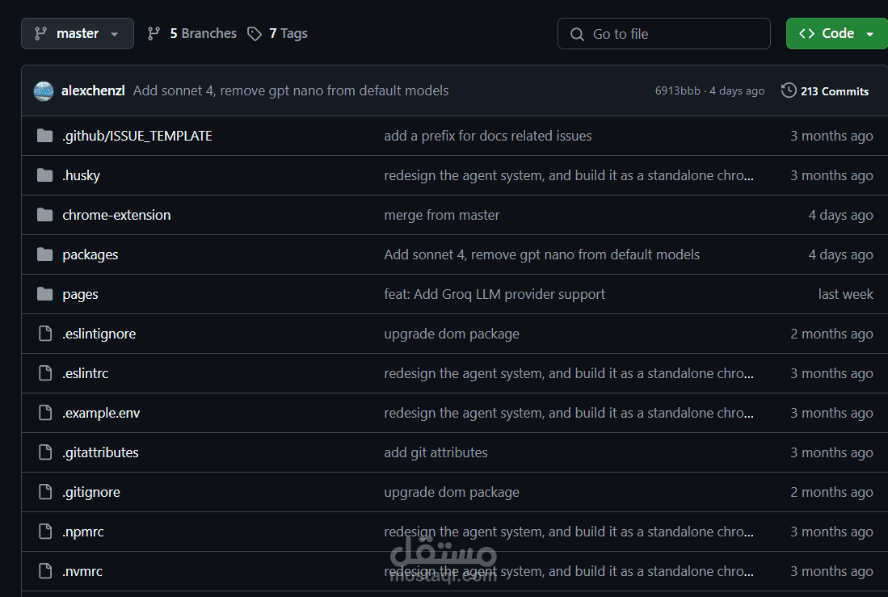888x597 pixels.
Task: Click the magnifier icon in Go to file
Action: pyautogui.click(x=577, y=34)
